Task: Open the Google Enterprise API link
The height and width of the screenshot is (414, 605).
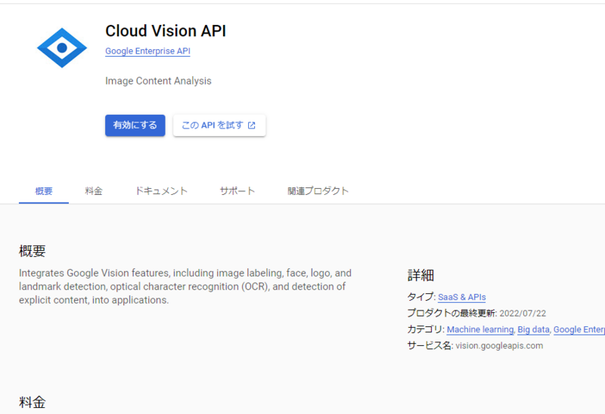Action: (x=147, y=51)
